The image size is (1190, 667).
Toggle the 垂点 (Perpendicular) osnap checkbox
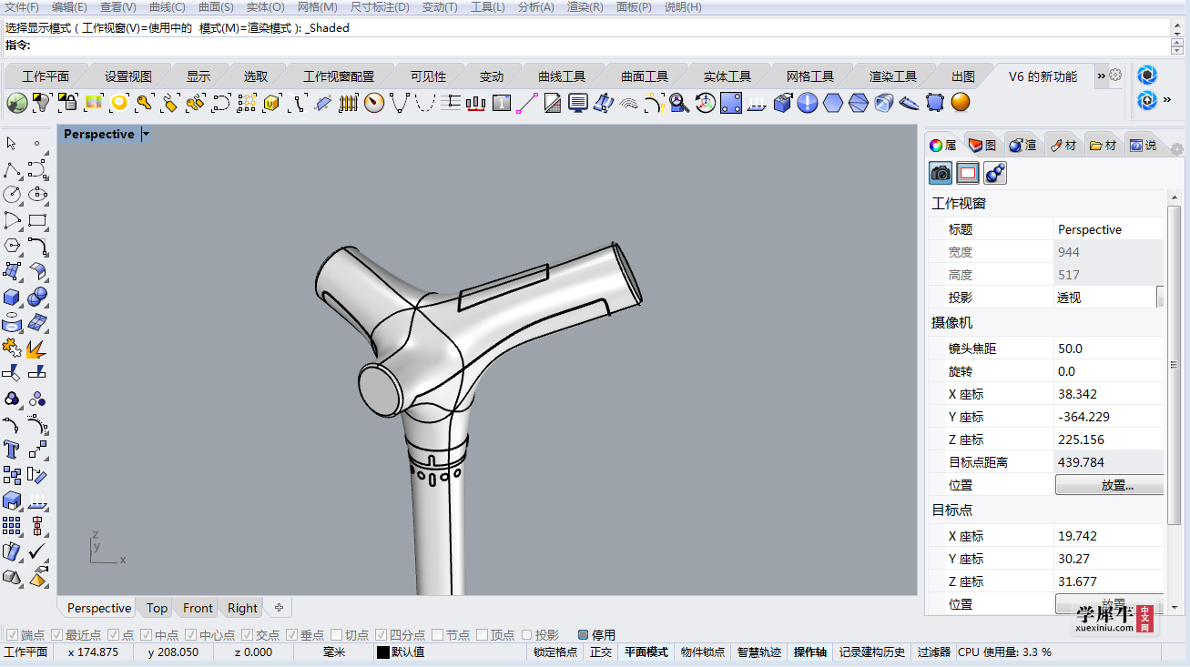pyautogui.click(x=292, y=634)
